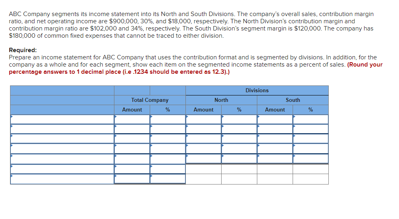Click seventh row Total Company % cell
Image resolution: width=399 pixels, height=219 pixels.
coord(168,179)
